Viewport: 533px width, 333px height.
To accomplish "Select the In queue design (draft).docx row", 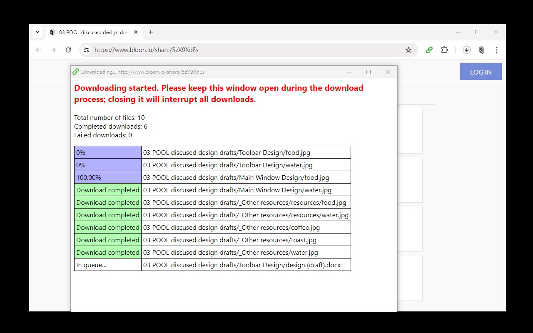I will click(242, 265).
